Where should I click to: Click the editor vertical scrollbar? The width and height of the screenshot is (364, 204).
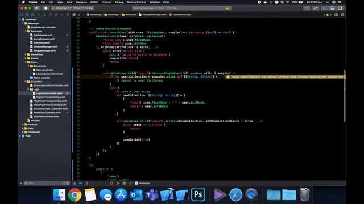[345, 96]
